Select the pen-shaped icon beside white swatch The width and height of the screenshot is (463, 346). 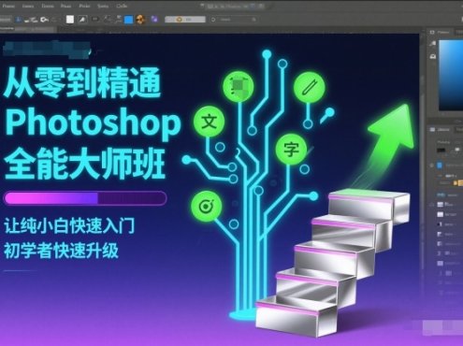(x=82, y=20)
